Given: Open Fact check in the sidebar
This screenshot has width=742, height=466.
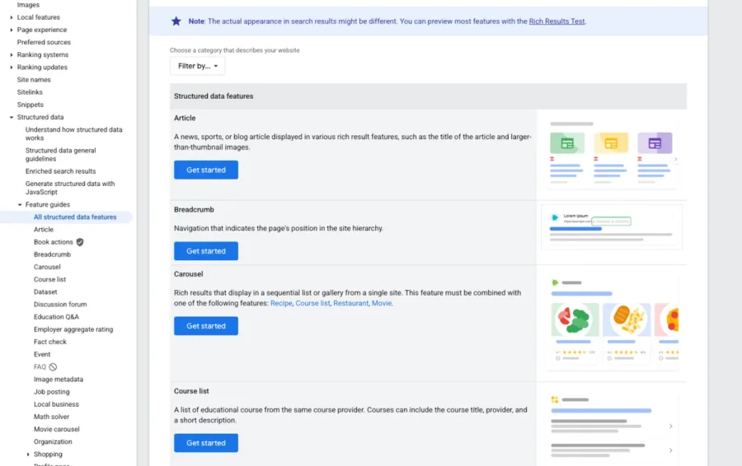Looking at the screenshot, I should [50, 342].
